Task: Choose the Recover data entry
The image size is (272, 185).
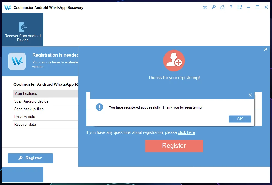Action: (x=46, y=125)
